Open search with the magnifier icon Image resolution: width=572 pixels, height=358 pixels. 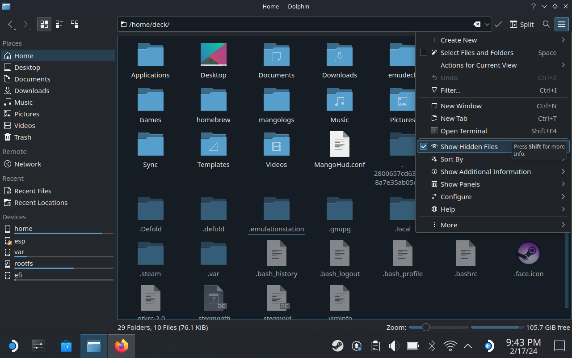pyautogui.click(x=546, y=24)
